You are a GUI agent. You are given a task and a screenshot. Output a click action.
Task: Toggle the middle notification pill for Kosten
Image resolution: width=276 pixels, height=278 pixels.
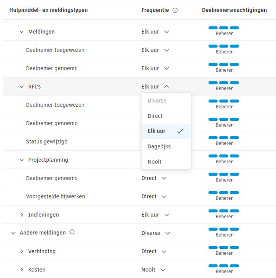click(224, 266)
